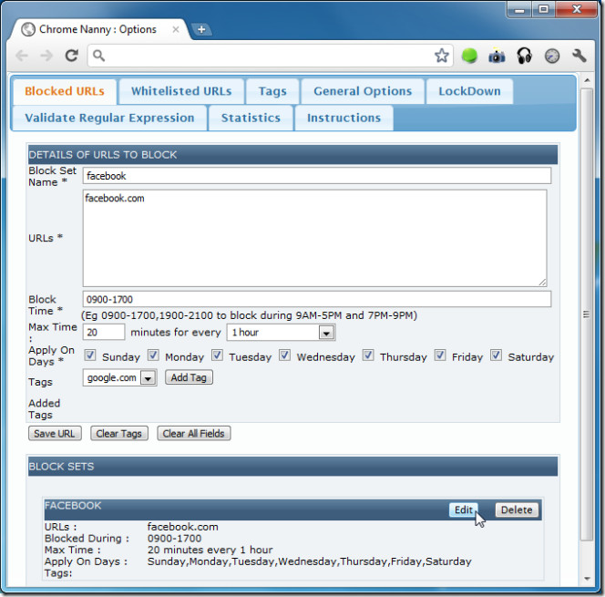The width and height of the screenshot is (605, 597).
Task: Click the Add Tag button
Action: point(189,377)
